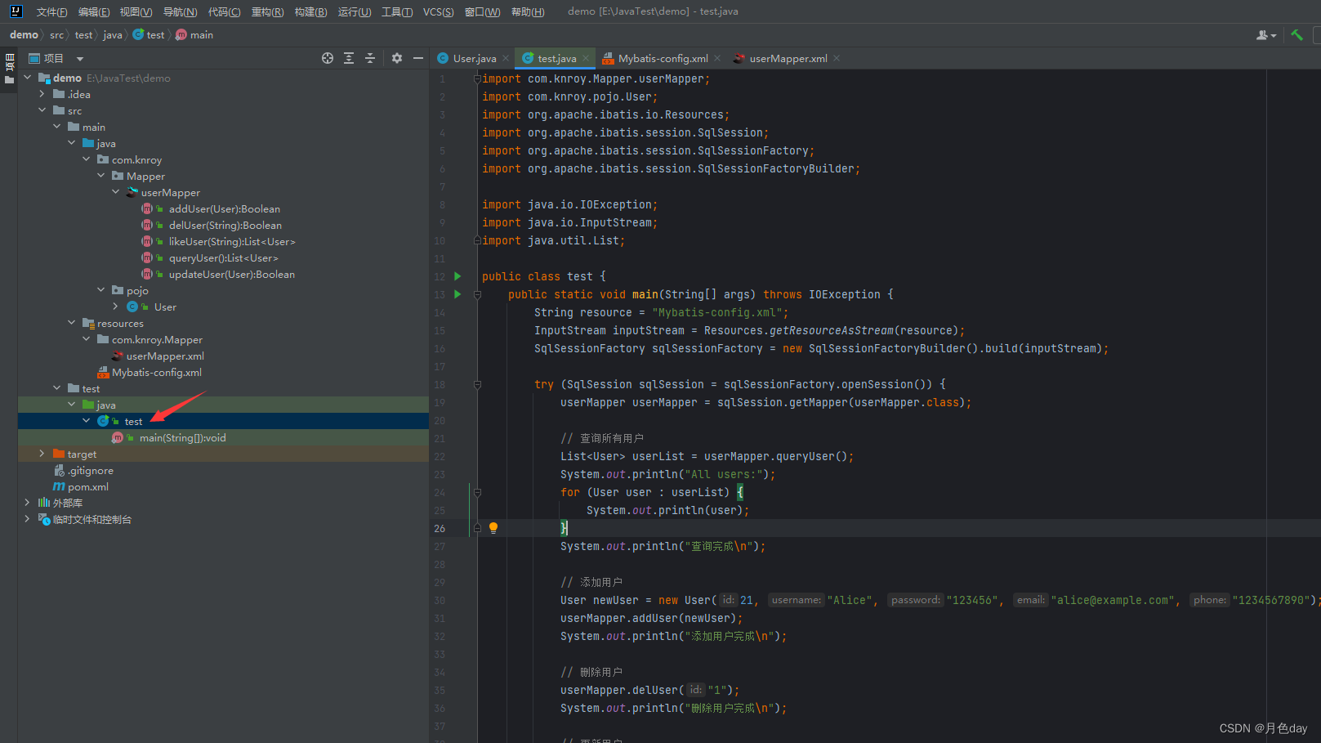This screenshot has width=1321, height=743.
Task: Open the View menu
Action: point(136,11)
